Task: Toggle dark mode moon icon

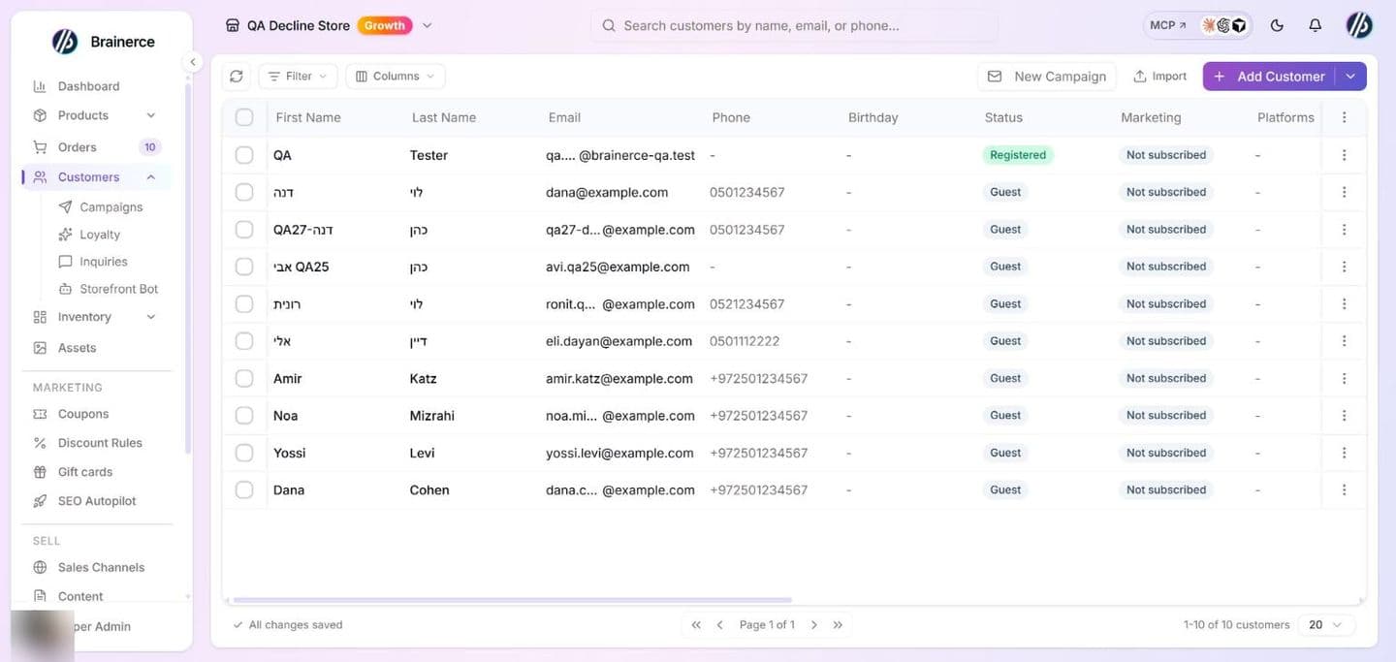Action: 1277,25
